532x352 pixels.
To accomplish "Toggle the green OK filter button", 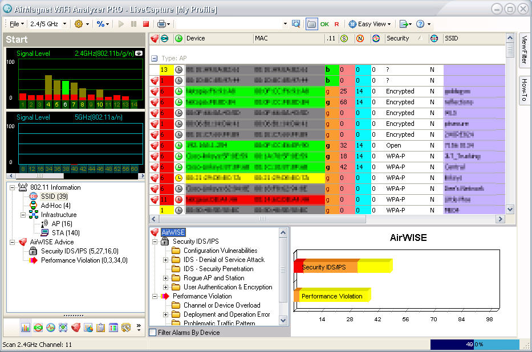I will point(324,24).
